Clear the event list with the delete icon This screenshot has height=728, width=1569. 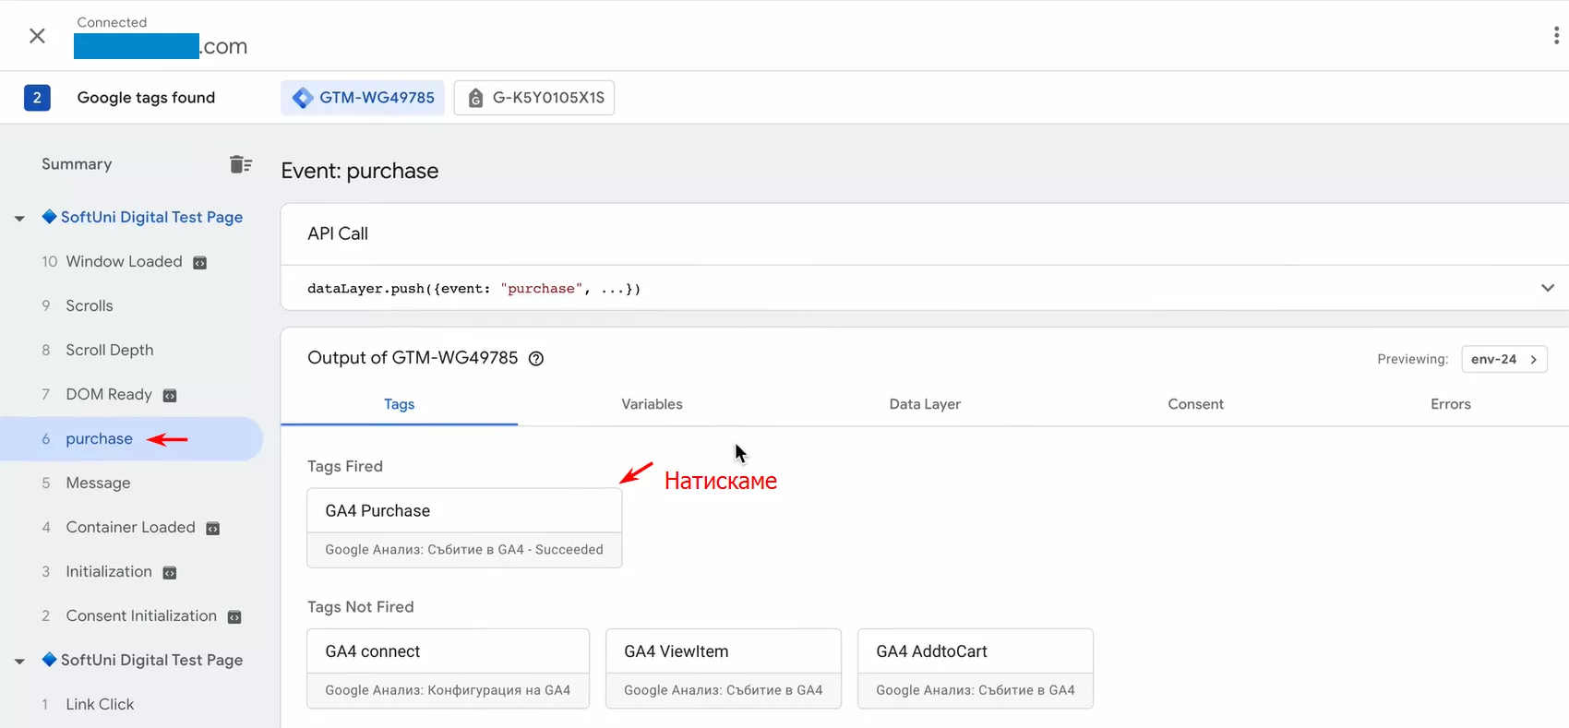(x=241, y=164)
